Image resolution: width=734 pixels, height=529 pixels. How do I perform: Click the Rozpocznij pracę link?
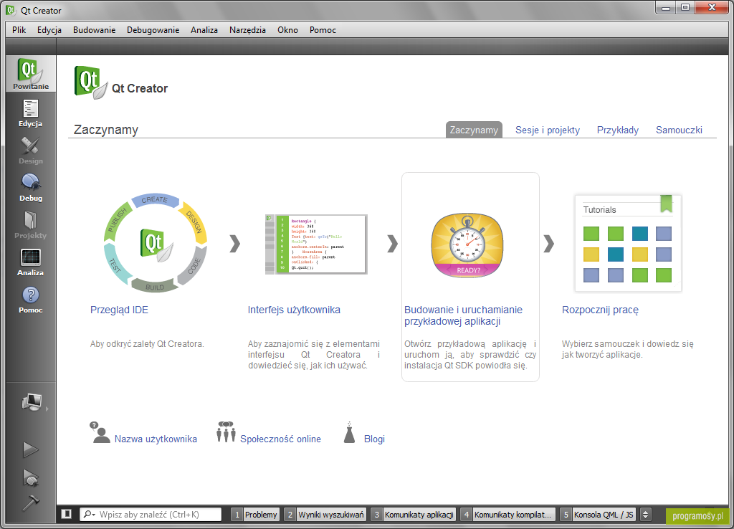[x=600, y=310]
